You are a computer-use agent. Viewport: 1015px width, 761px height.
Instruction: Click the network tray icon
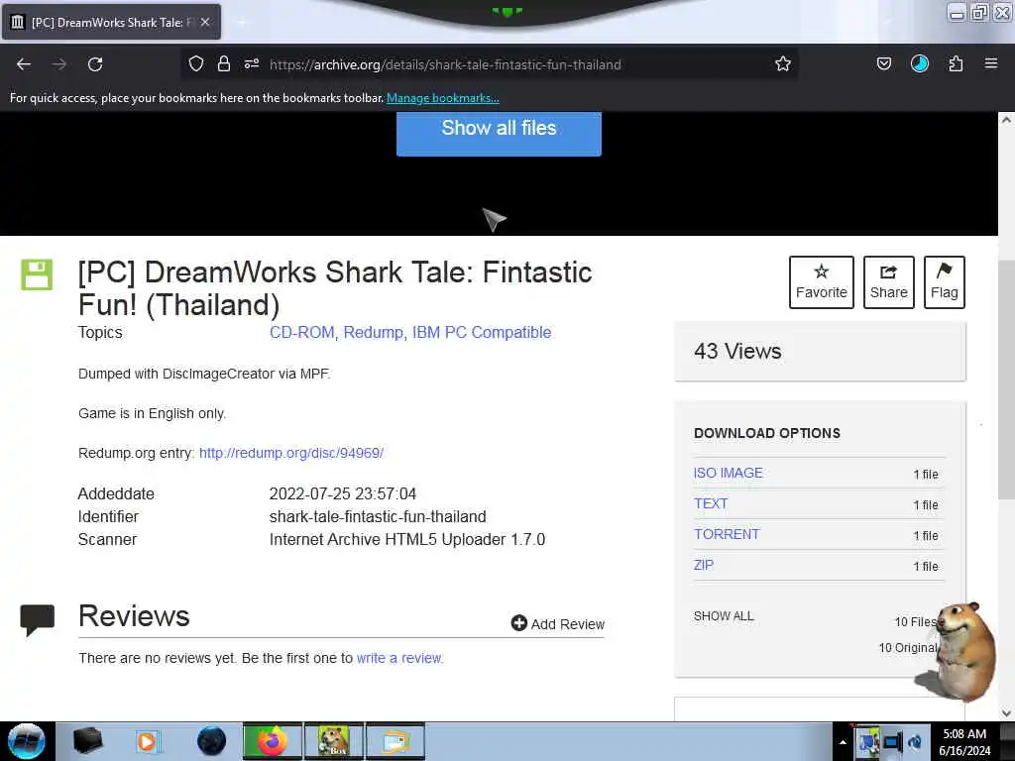(893, 742)
